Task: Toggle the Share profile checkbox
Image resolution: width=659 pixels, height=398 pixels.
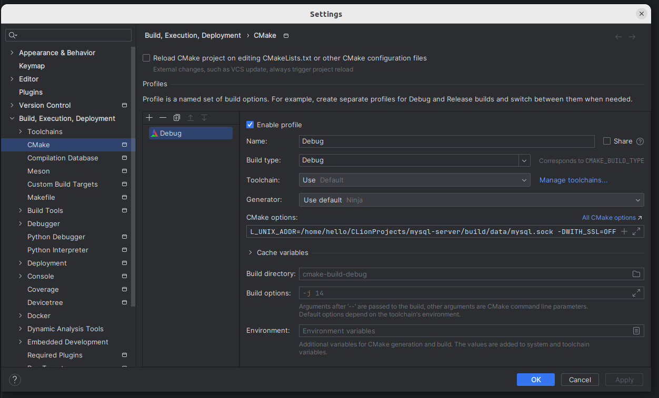Action: click(x=606, y=141)
